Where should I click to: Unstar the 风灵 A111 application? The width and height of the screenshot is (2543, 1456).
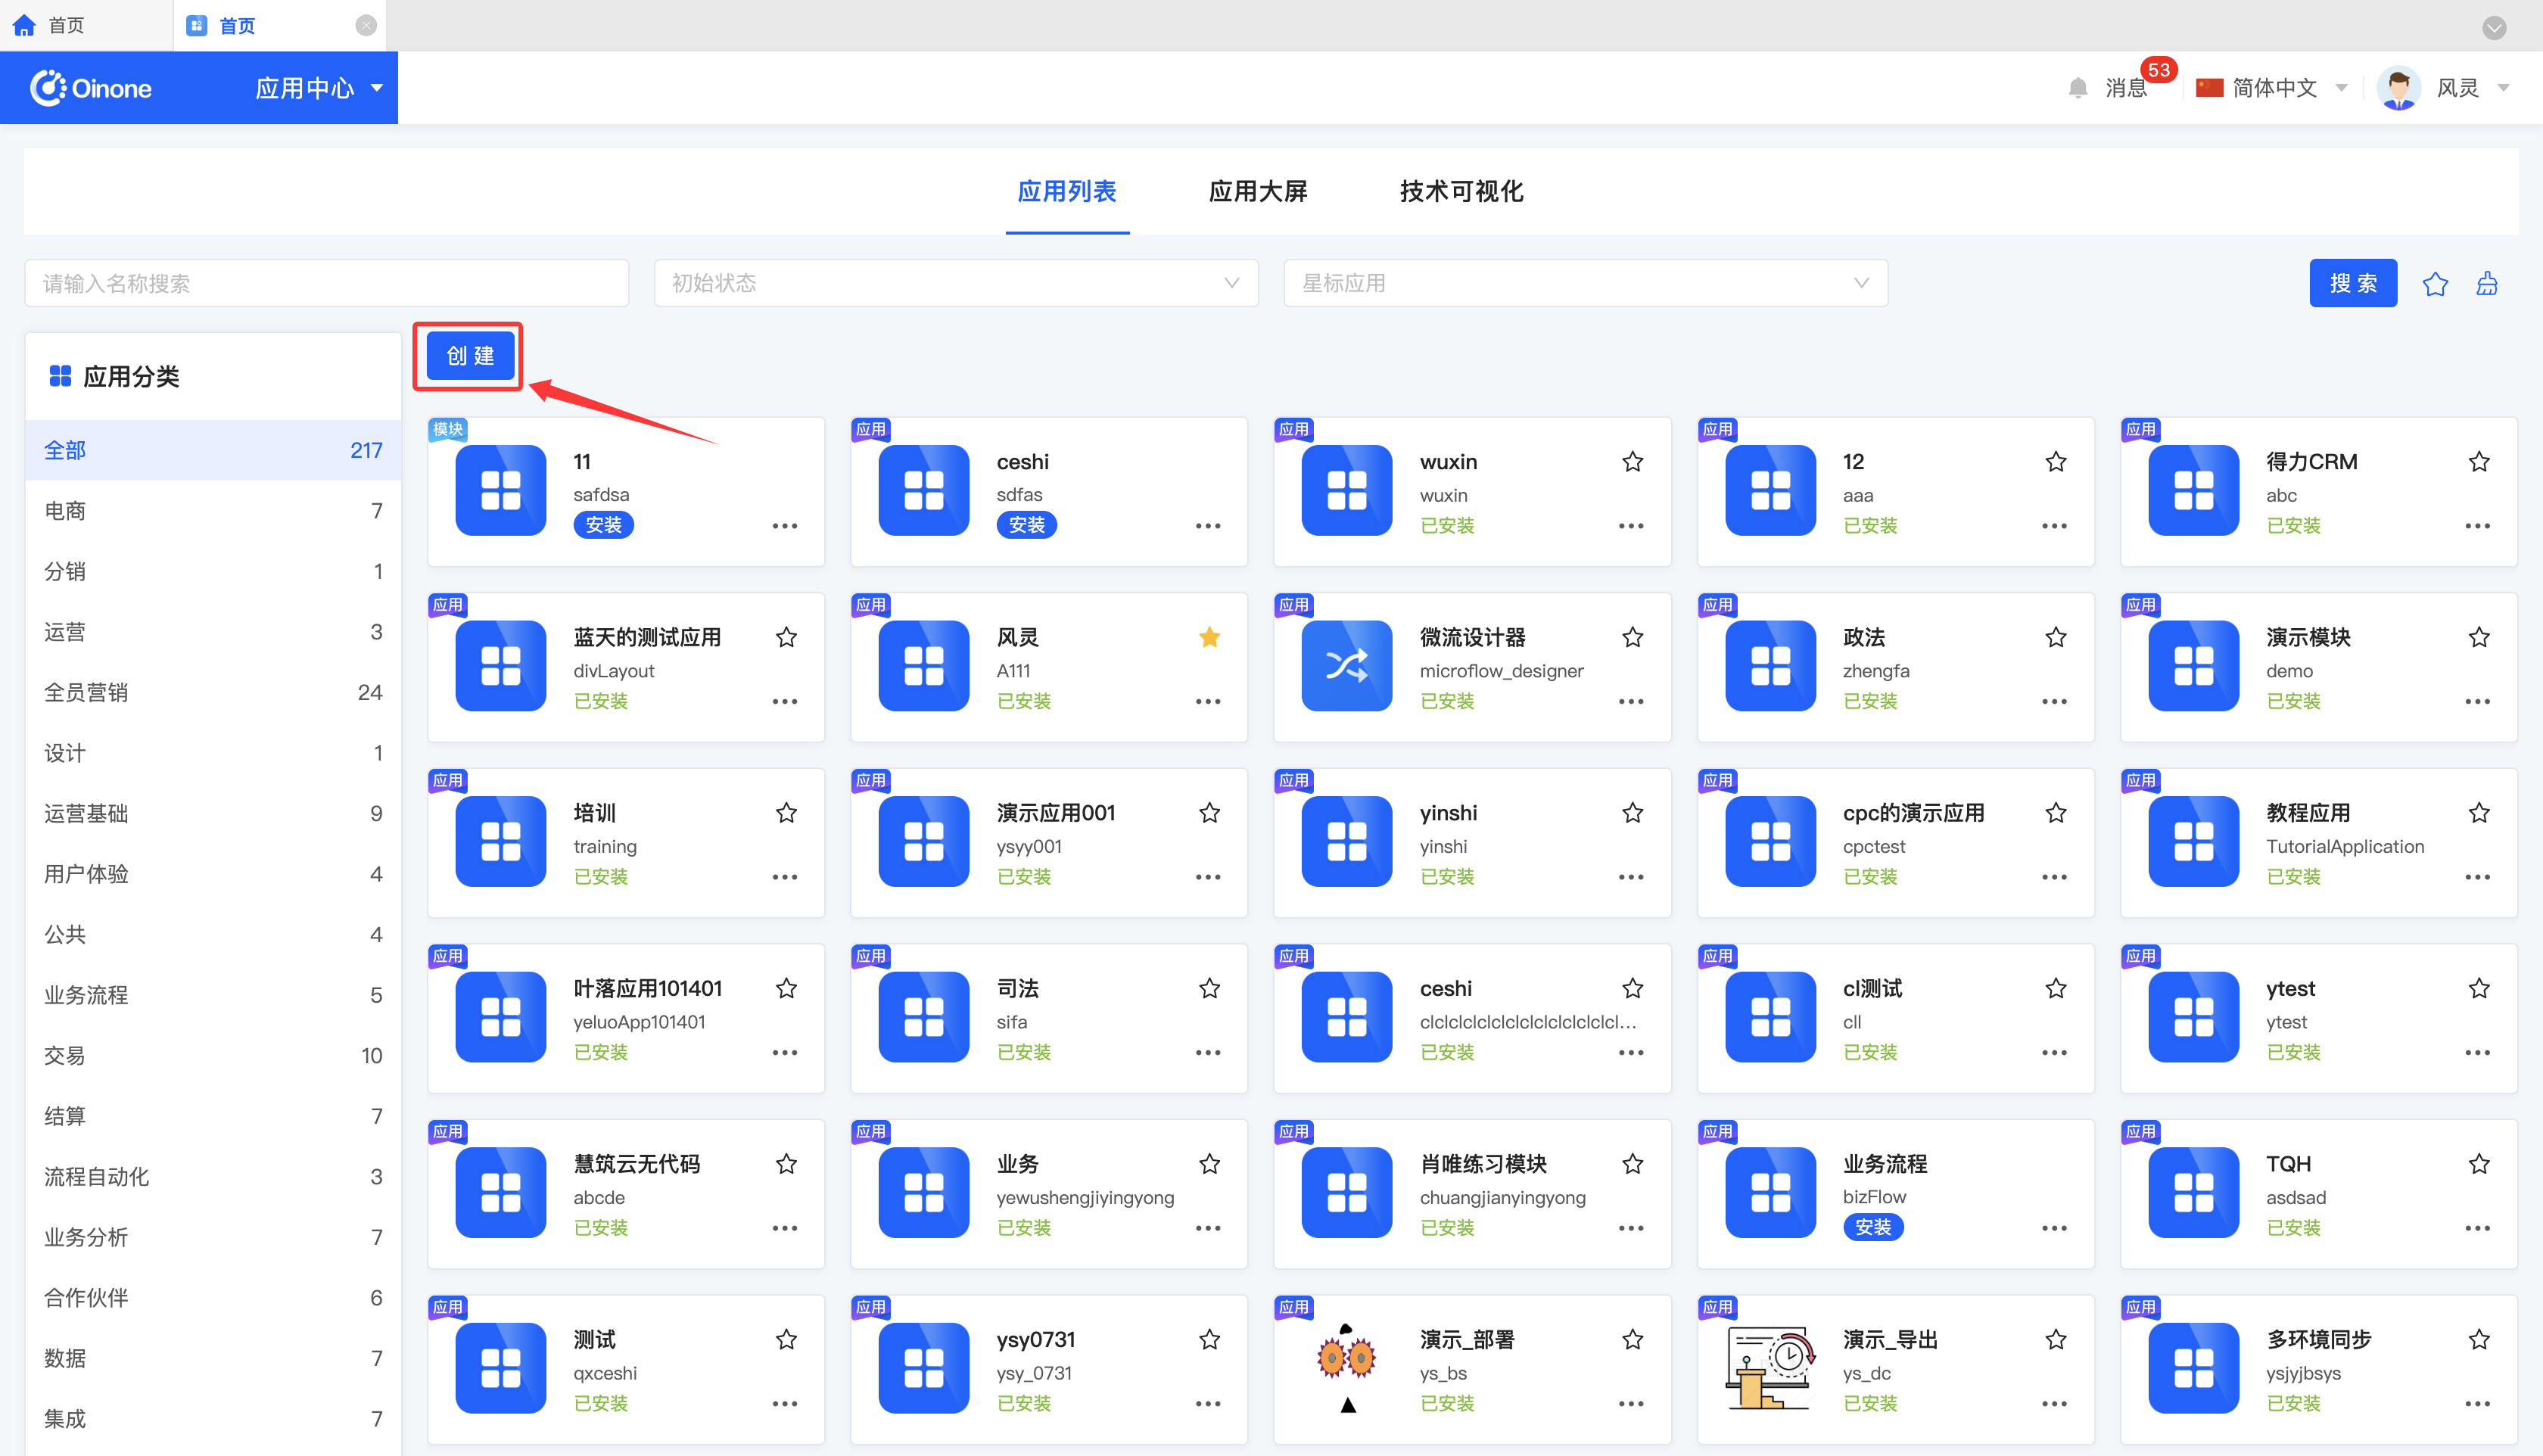tap(1209, 637)
